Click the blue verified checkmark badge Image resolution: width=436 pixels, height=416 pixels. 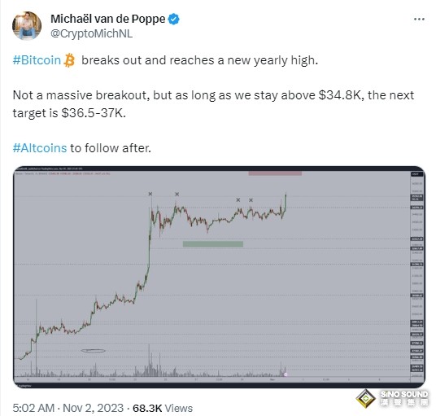click(174, 20)
